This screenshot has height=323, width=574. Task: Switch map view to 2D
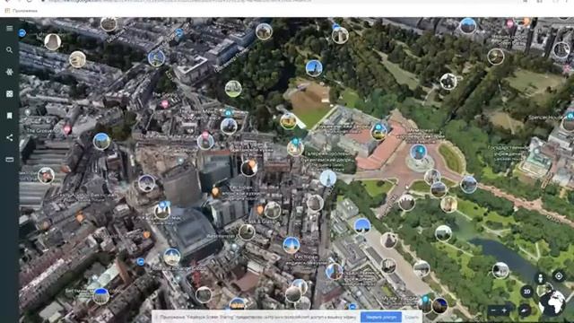tap(526, 292)
